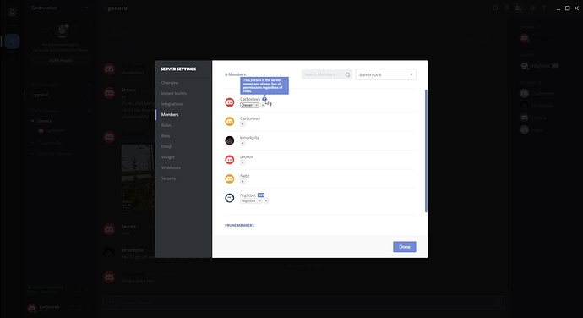Click kimarkpita's avatar in the members list
This screenshot has height=318, width=583.
(x=230, y=140)
